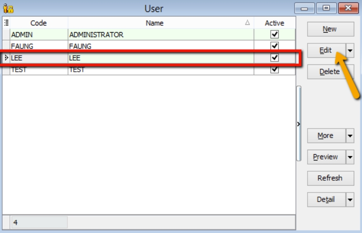The height and width of the screenshot is (233, 362).
Task: Open the Edit button dropdown arrow
Action: point(350,50)
